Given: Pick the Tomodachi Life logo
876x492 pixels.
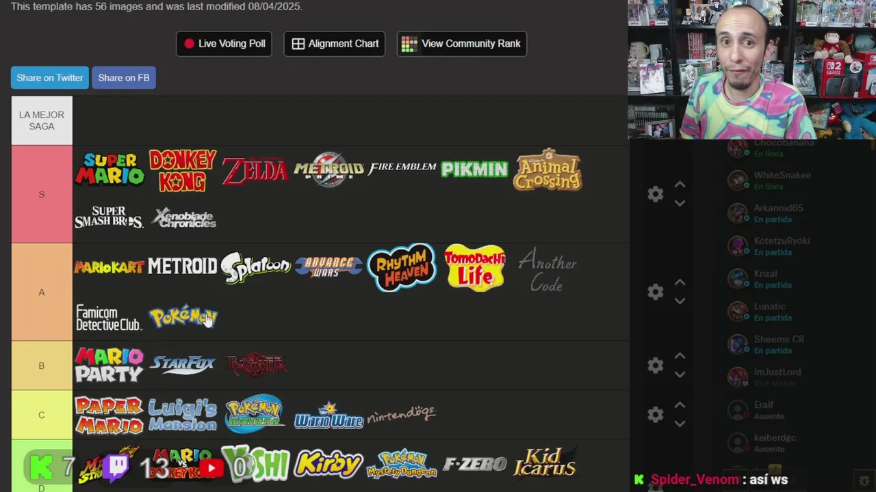Looking at the screenshot, I should tap(474, 267).
